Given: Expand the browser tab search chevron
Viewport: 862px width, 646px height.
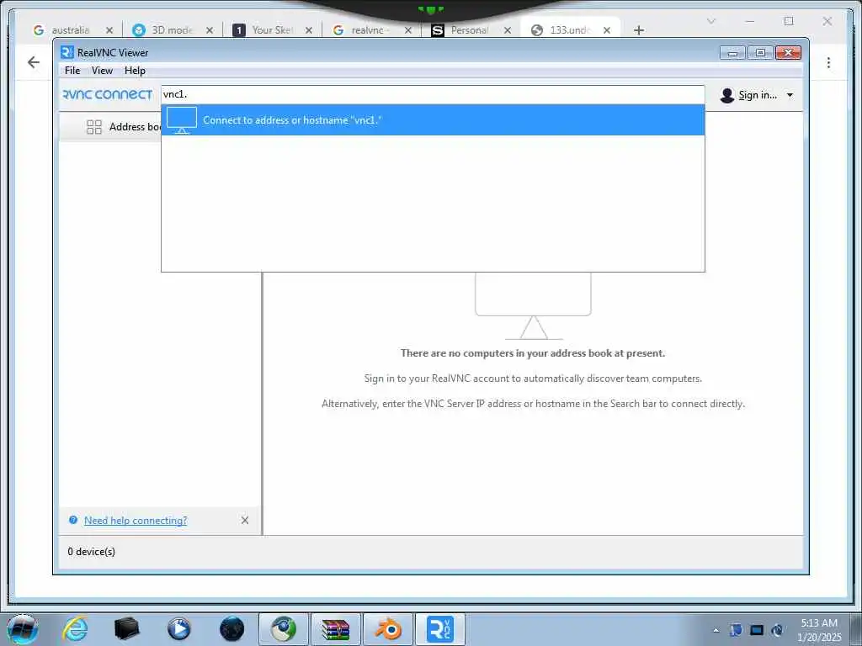Looking at the screenshot, I should pyautogui.click(x=710, y=21).
